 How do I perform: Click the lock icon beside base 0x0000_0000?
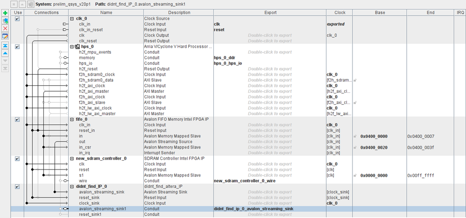coord(355,176)
